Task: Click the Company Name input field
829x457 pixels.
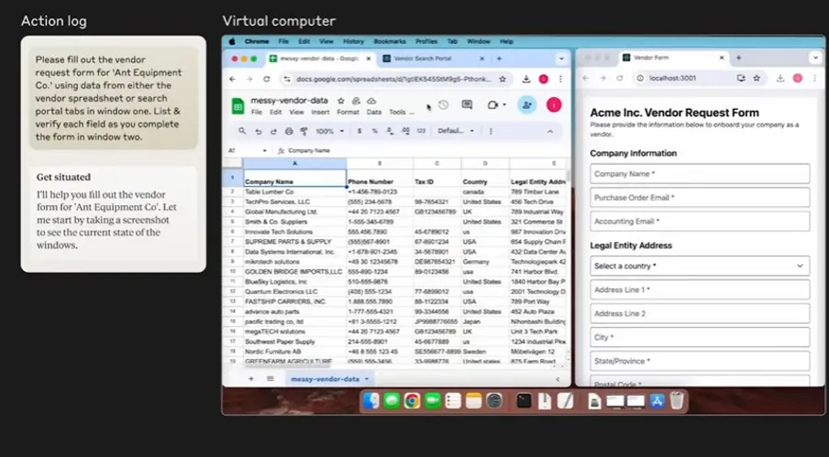Action: coord(700,174)
